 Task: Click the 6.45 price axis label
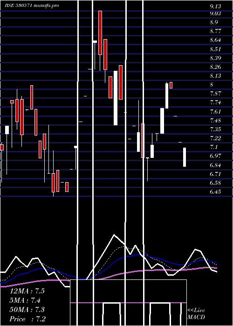click(215, 191)
